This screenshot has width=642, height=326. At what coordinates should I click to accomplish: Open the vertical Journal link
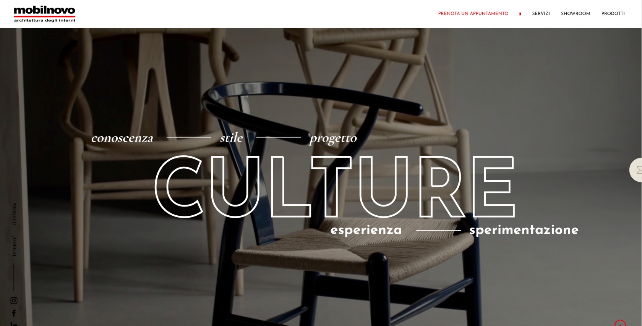point(14,247)
